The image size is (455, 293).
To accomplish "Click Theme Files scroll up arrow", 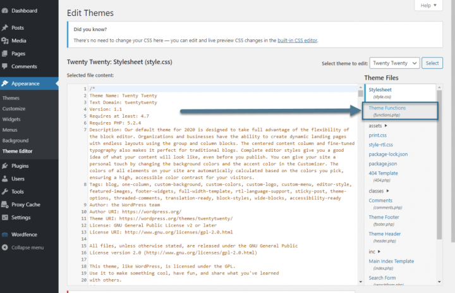I will [x=439, y=87].
